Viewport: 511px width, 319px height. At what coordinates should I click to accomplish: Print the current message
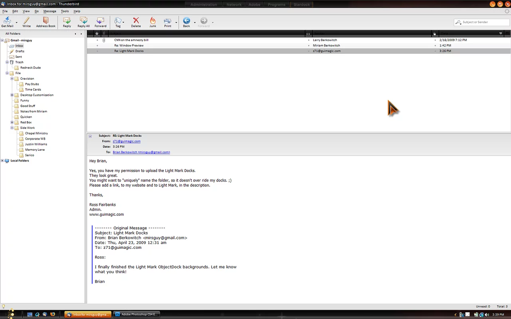pos(167,22)
